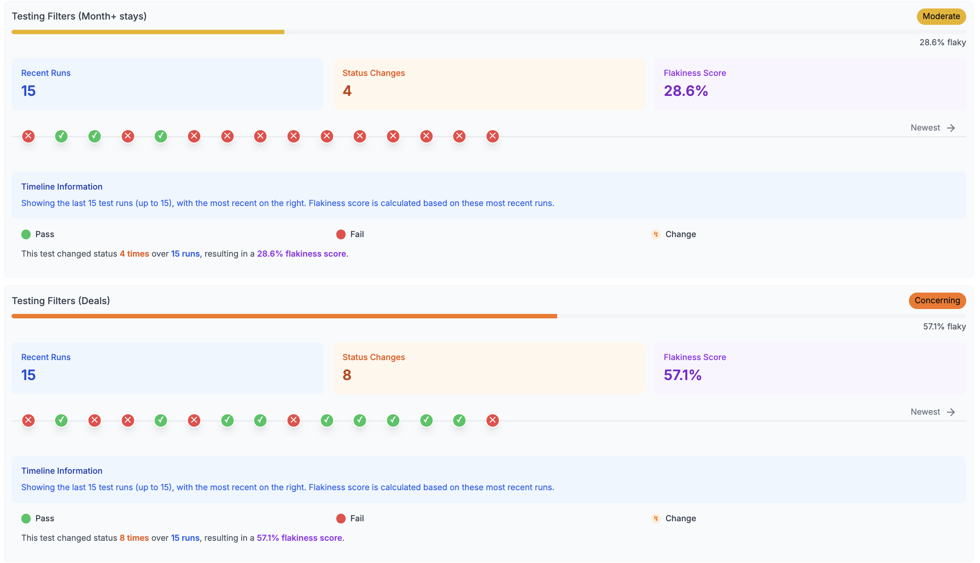
Task: Click last failed run marker in Deals timeline
Action: coord(492,420)
